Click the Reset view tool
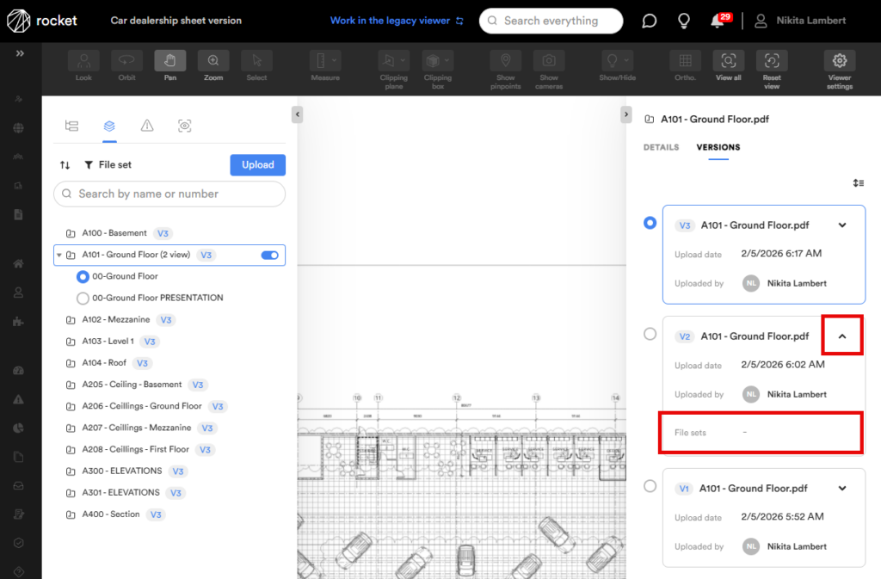The width and height of the screenshot is (881, 579). pyautogui.click(x=771, y=65)
